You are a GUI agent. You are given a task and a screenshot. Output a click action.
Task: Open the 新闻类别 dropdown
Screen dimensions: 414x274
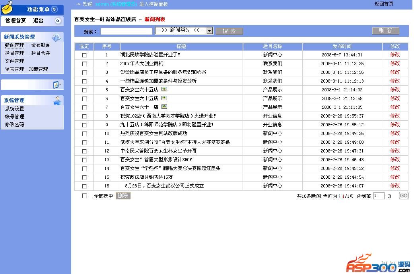184,31
